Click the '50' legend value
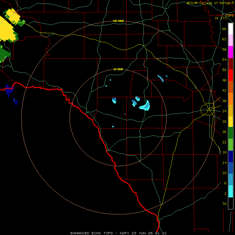 pos(224,70)
